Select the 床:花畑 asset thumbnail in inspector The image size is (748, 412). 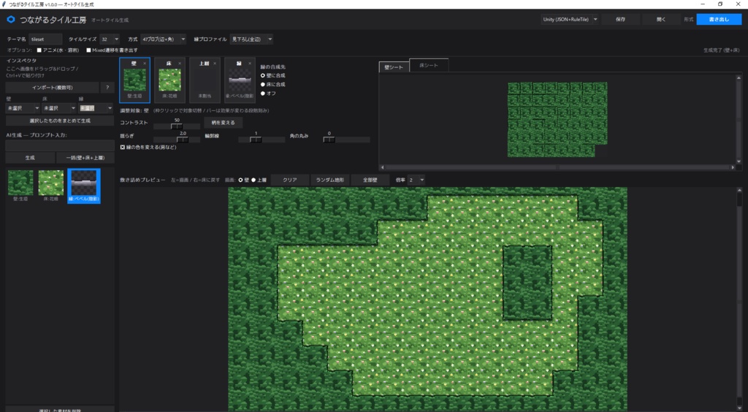pyautogui.click(x=51, y=183)
